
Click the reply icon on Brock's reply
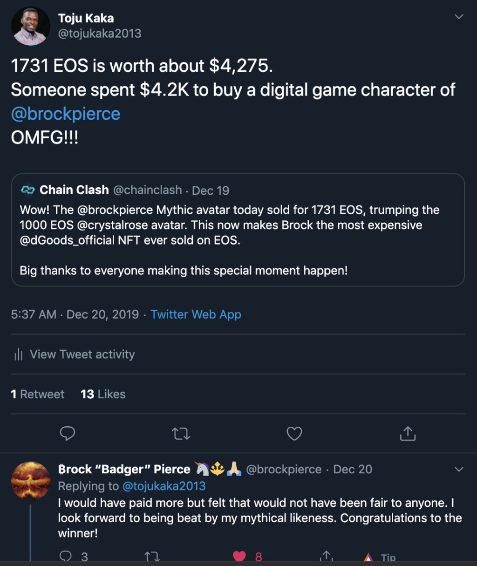[x=66, y=556]
